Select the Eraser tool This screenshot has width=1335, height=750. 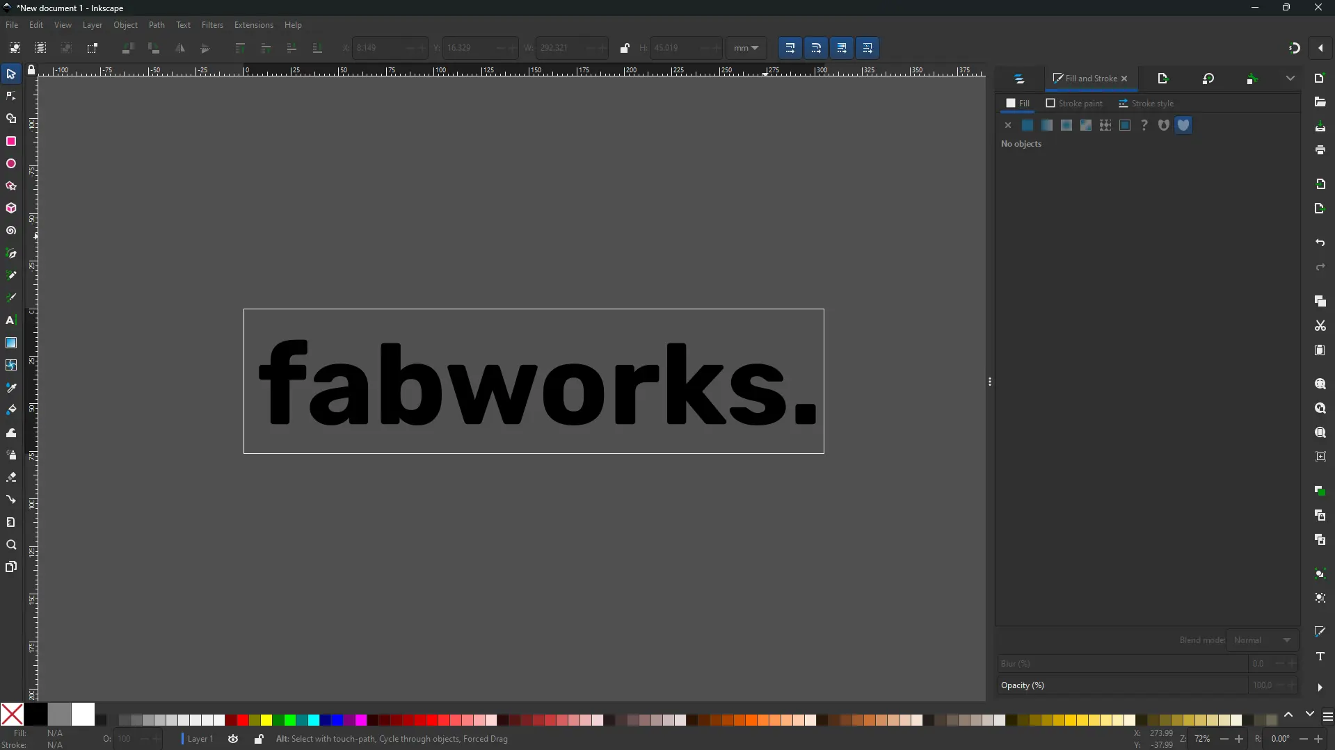(11, 478)
